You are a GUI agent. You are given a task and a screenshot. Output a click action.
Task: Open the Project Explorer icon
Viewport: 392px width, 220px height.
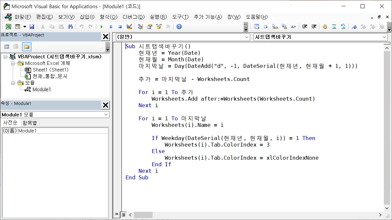click(140, 27)
